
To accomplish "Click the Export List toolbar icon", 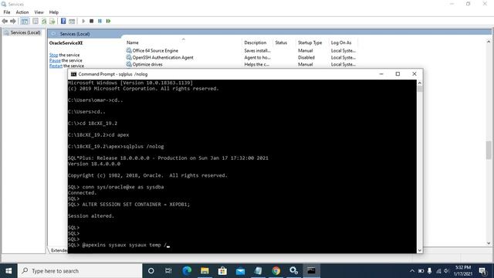I will tap(52, 21).
